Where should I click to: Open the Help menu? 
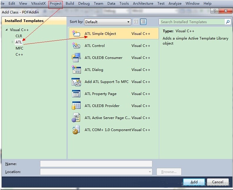pyautogui.click(x=207, y=4)
